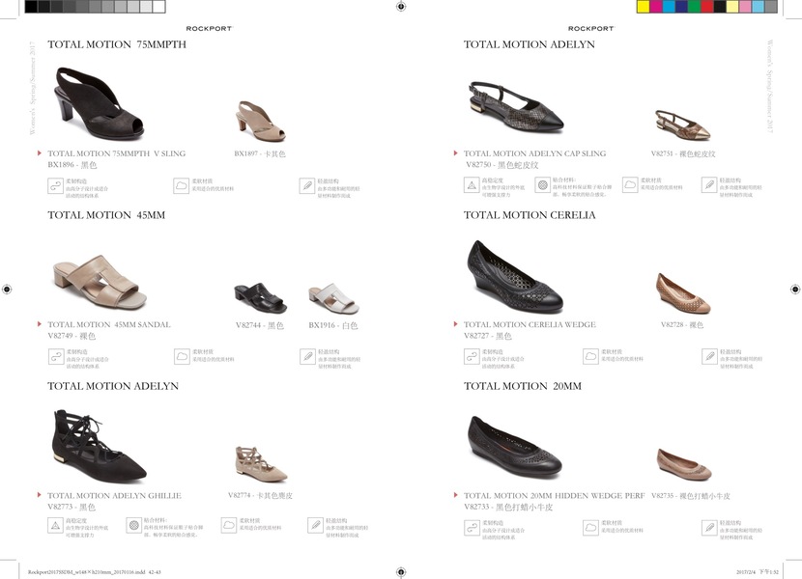This screenshot has width=802, height=579.
Task: Click the grayscale calibration bar's black end
Action: [x=31, y=7]
